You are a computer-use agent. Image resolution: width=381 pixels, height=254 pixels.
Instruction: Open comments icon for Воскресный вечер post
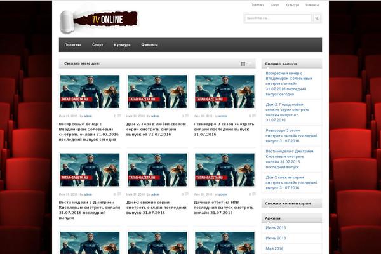pyautogui.click(x=119, y=116)
